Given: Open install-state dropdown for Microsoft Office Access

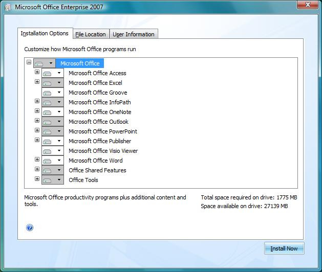Looking at the screenshot, I should pyautogui.click(x=53, y=73).
